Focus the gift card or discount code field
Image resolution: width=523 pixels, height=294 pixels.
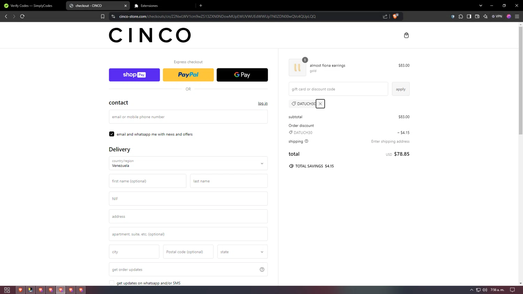[x=338, y=89]
